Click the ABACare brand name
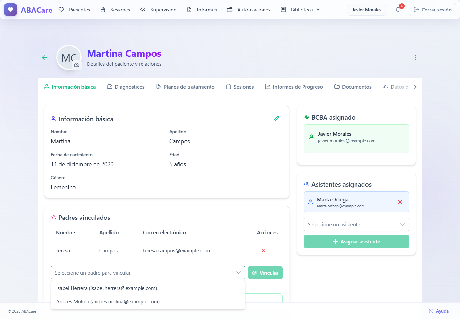This screenshot has width=460, height=319. (x=36, y=10)
